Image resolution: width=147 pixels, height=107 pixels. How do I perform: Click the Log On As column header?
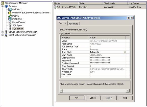[x=137, y=3]
